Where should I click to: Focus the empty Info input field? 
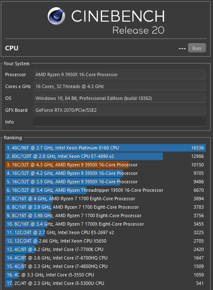[119, 122]
